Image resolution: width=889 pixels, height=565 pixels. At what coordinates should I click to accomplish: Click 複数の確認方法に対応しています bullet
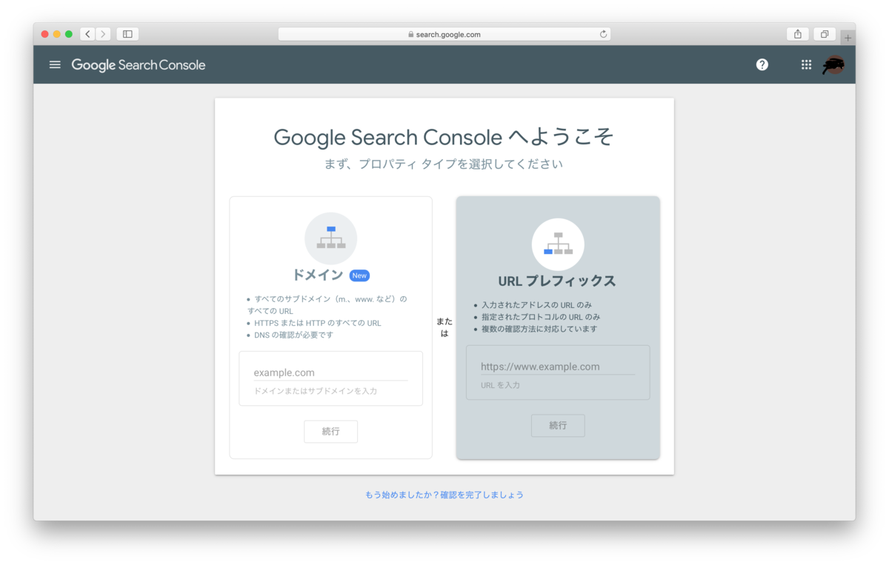[539, 329]
